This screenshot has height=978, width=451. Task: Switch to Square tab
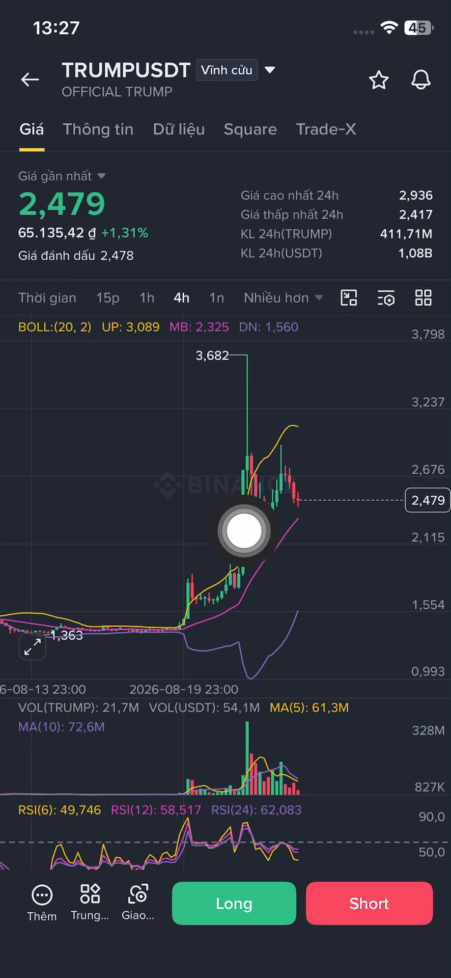pos(250,129)
